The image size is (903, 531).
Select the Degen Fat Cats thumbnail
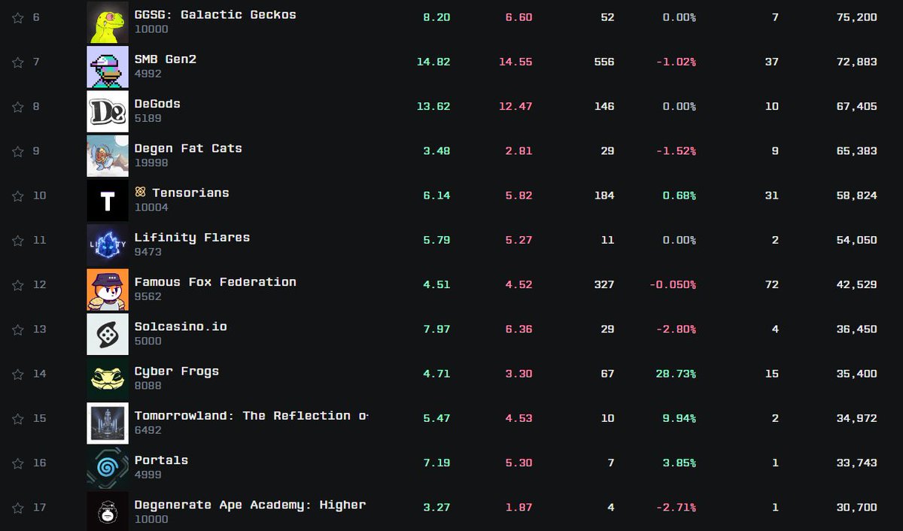108,156
